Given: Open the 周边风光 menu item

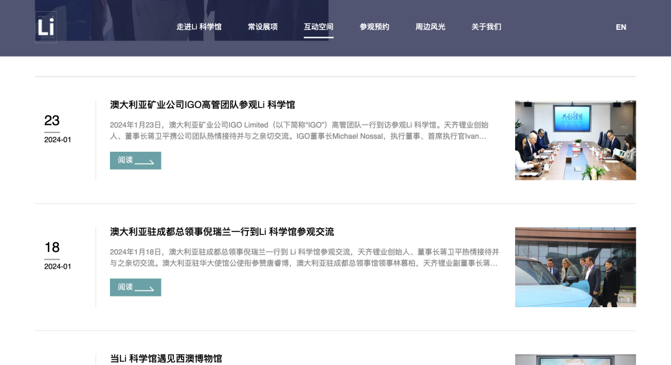Looking at the screenshot, I should coord(429,27).
